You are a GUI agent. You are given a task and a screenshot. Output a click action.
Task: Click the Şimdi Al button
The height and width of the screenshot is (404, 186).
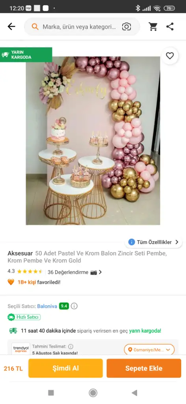click(65, 368)
